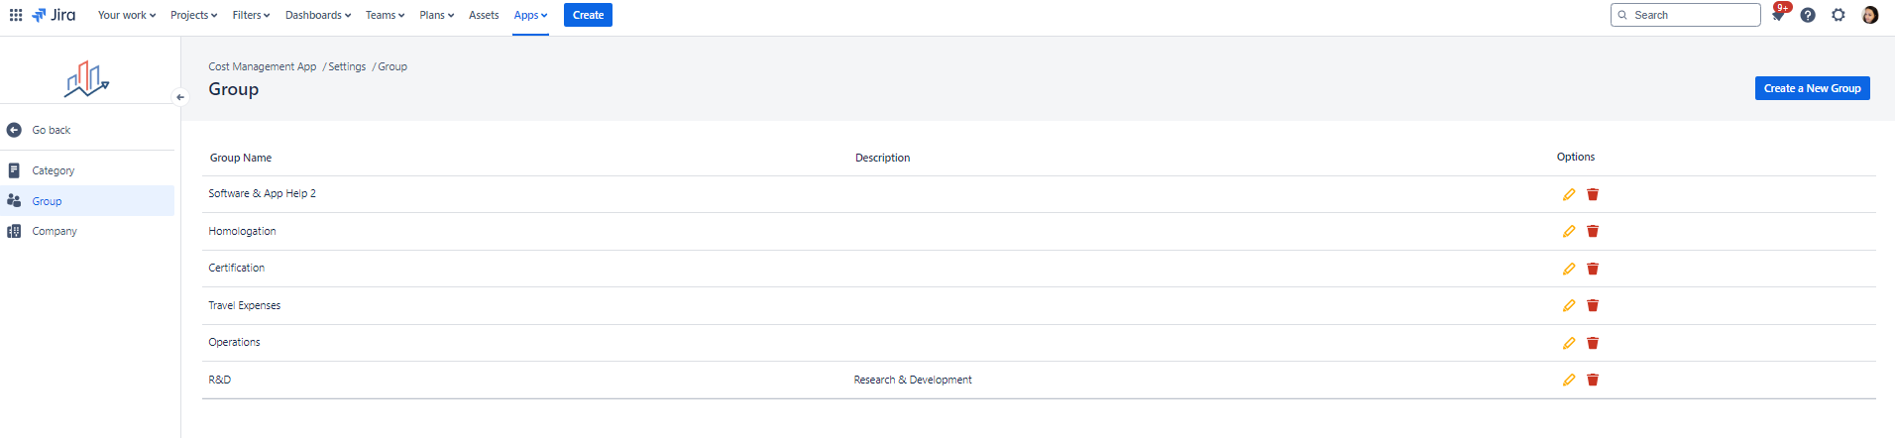1895x438 pixels.
Task: Open Cost Management App breadcrumb
Action: (x=262, y=66)
